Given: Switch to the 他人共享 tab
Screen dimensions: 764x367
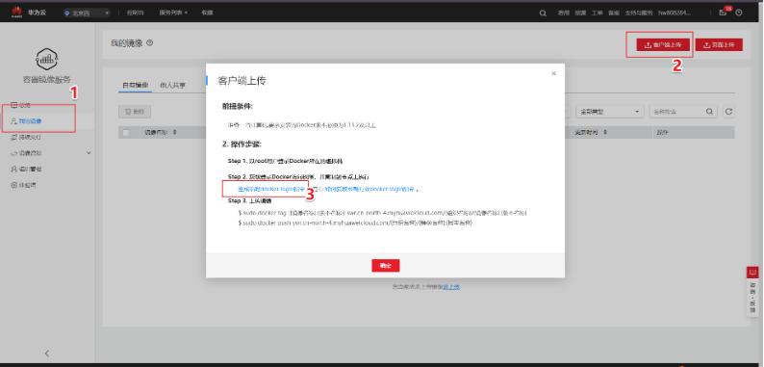Looking at the screenshot, I should tap(172, 85).
